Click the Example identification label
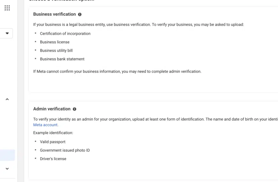Image resolution: width=278 pixels, height=182 pixels. click(53, 133)
